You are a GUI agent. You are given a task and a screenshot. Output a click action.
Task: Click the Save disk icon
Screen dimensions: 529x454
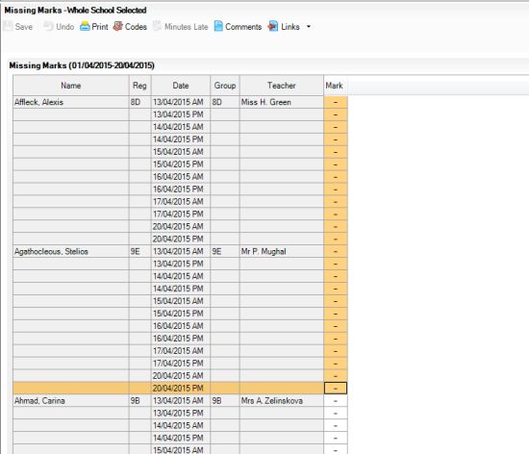pyautogui.click(x=8, y=26)
